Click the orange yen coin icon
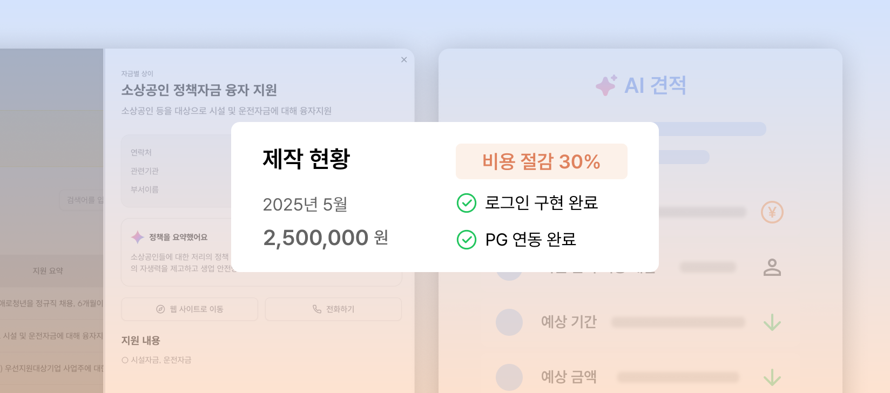Viewport: 890px width, 393px height. pos(772,212)
